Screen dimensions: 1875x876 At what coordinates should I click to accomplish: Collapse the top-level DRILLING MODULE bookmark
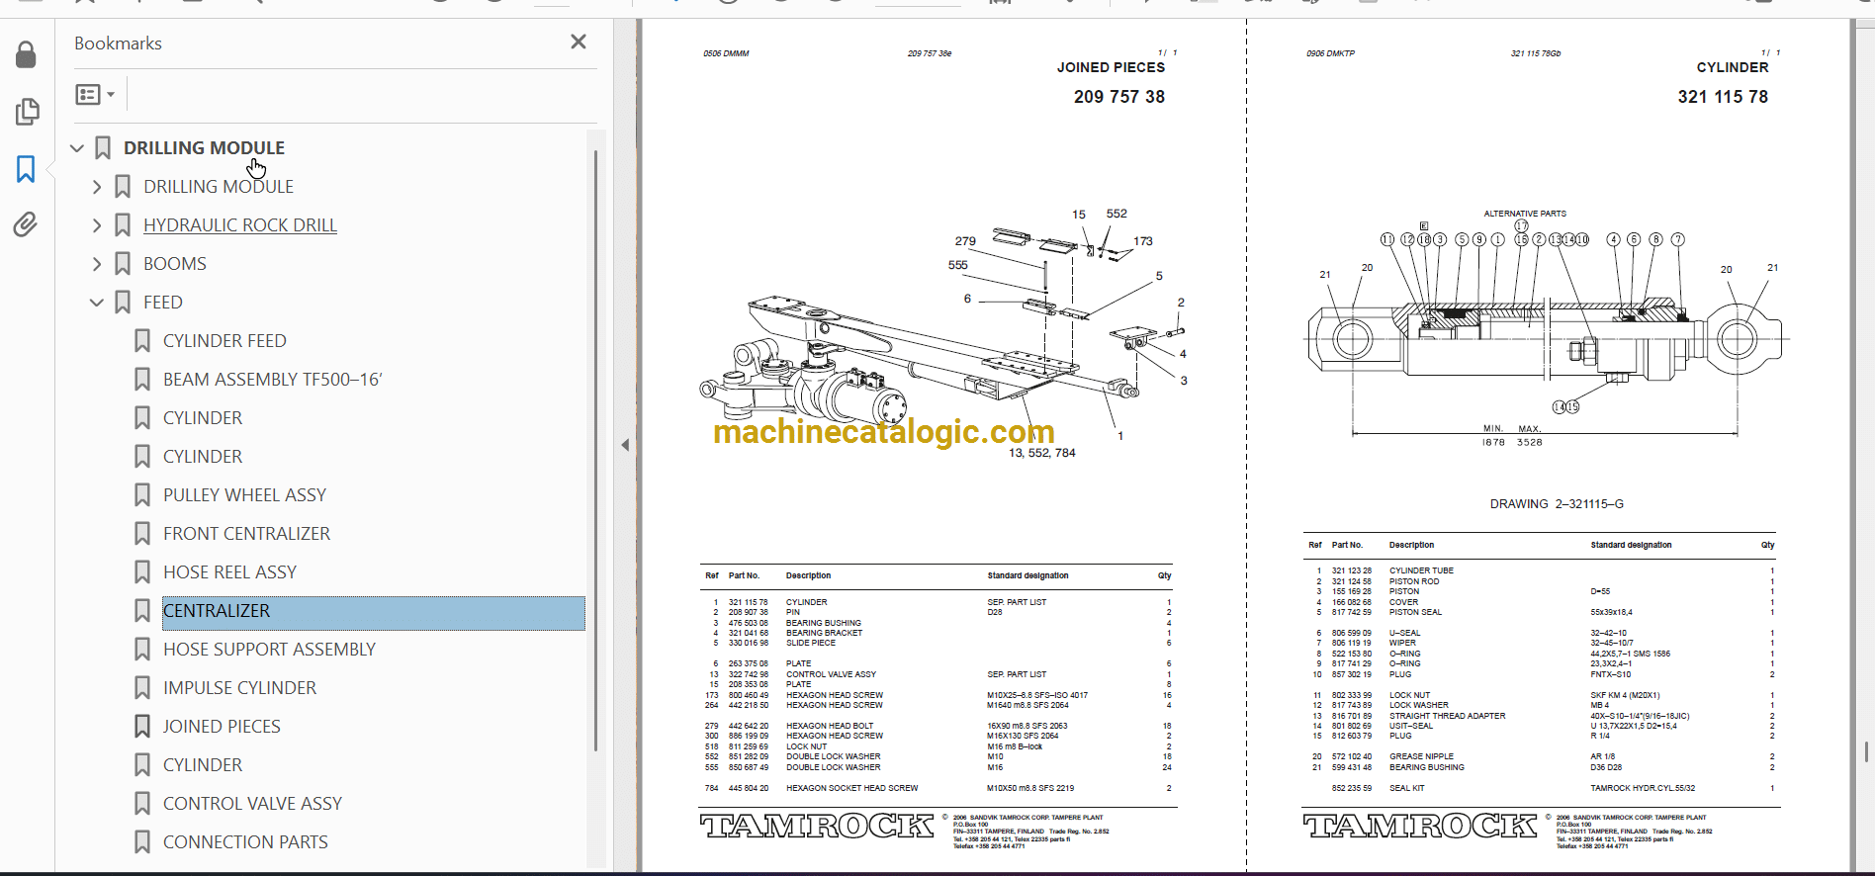click(77, 148)
